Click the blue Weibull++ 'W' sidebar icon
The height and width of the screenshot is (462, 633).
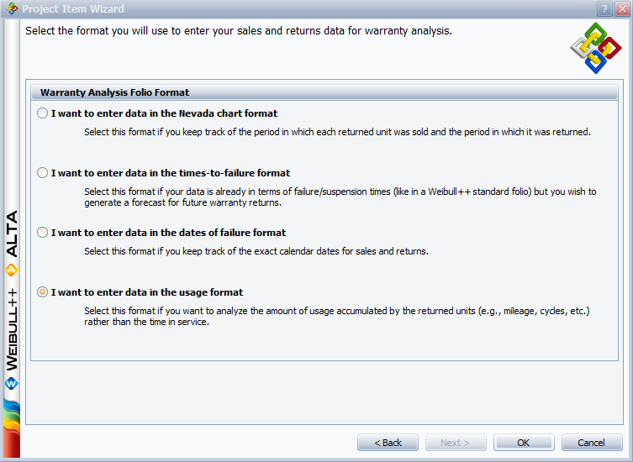(12, 383)
